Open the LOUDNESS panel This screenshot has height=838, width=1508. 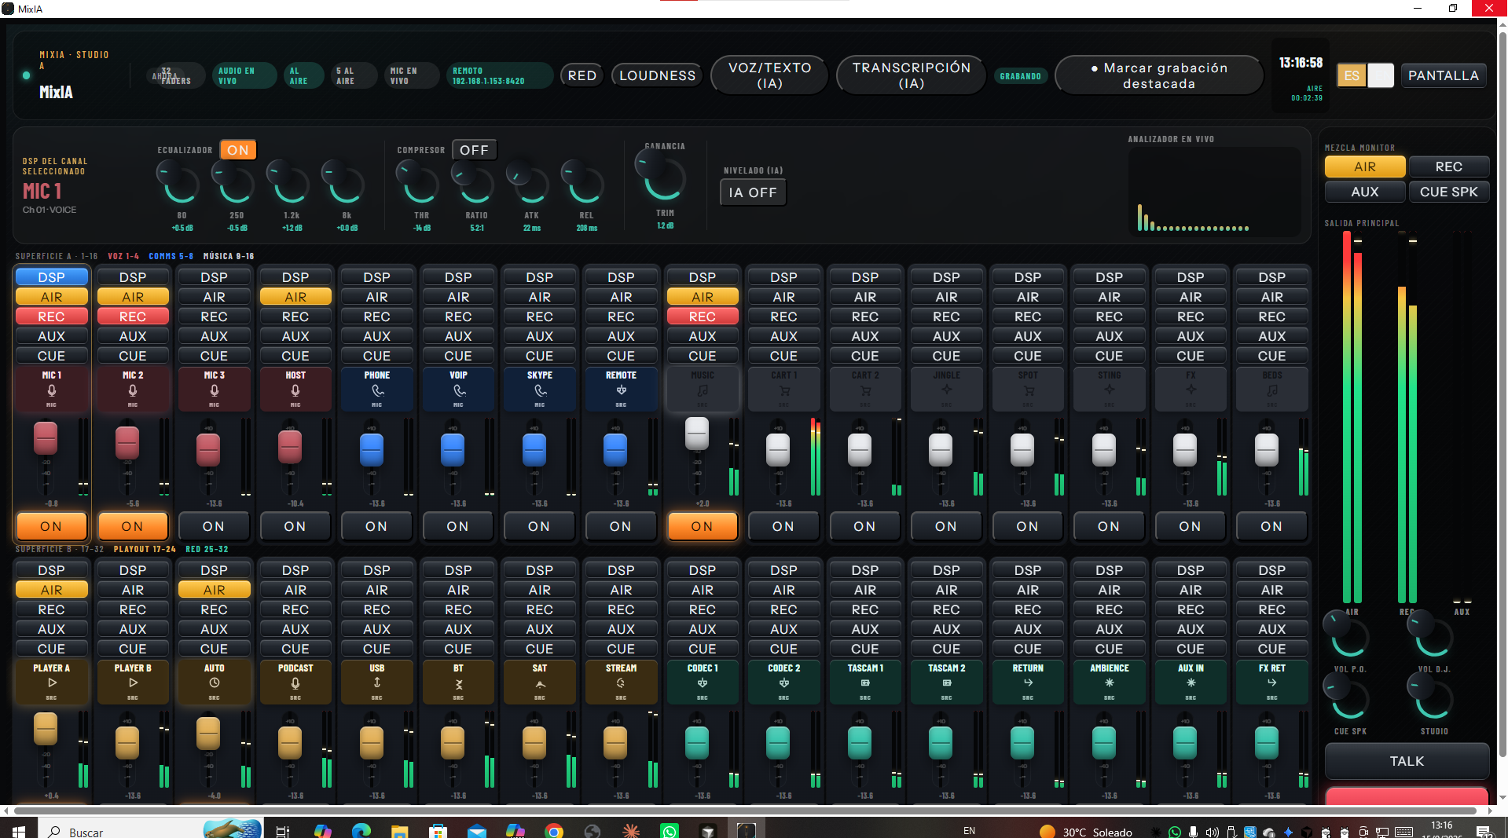point(657,75)
